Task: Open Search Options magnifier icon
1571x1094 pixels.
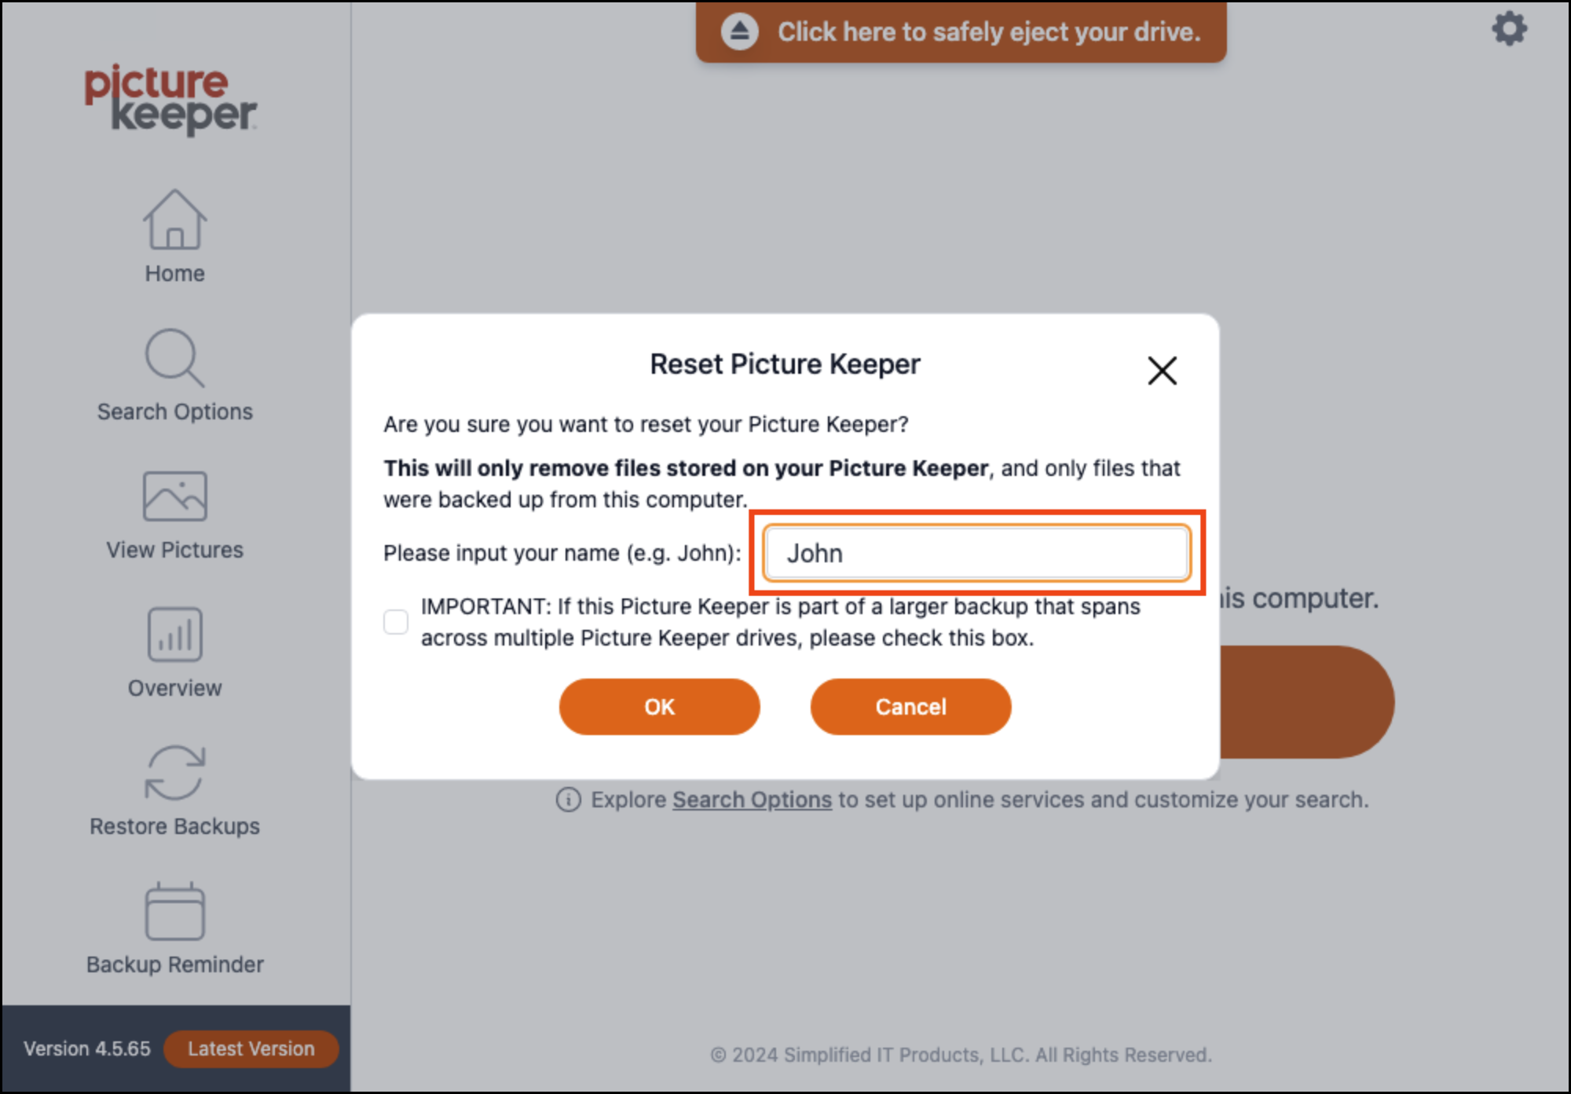Action: pos(174,358)
